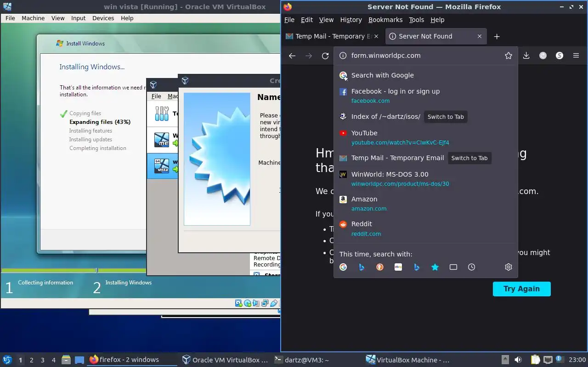This screenshot has height=367, width=588.
Task: Click the network icon in system tray
Action: pos(548,360)
